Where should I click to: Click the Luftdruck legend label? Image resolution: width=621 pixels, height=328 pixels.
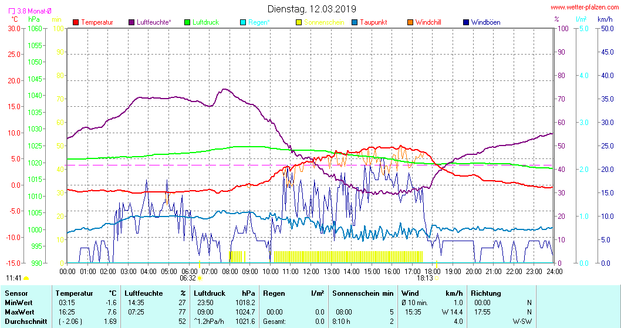pyautogui.click(x=205, y=22)
